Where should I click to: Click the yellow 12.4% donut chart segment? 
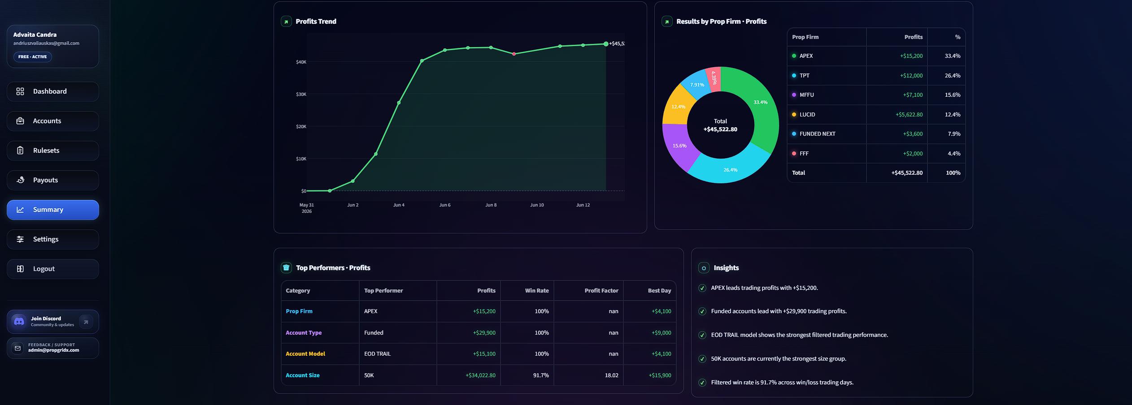coord(678,107)
